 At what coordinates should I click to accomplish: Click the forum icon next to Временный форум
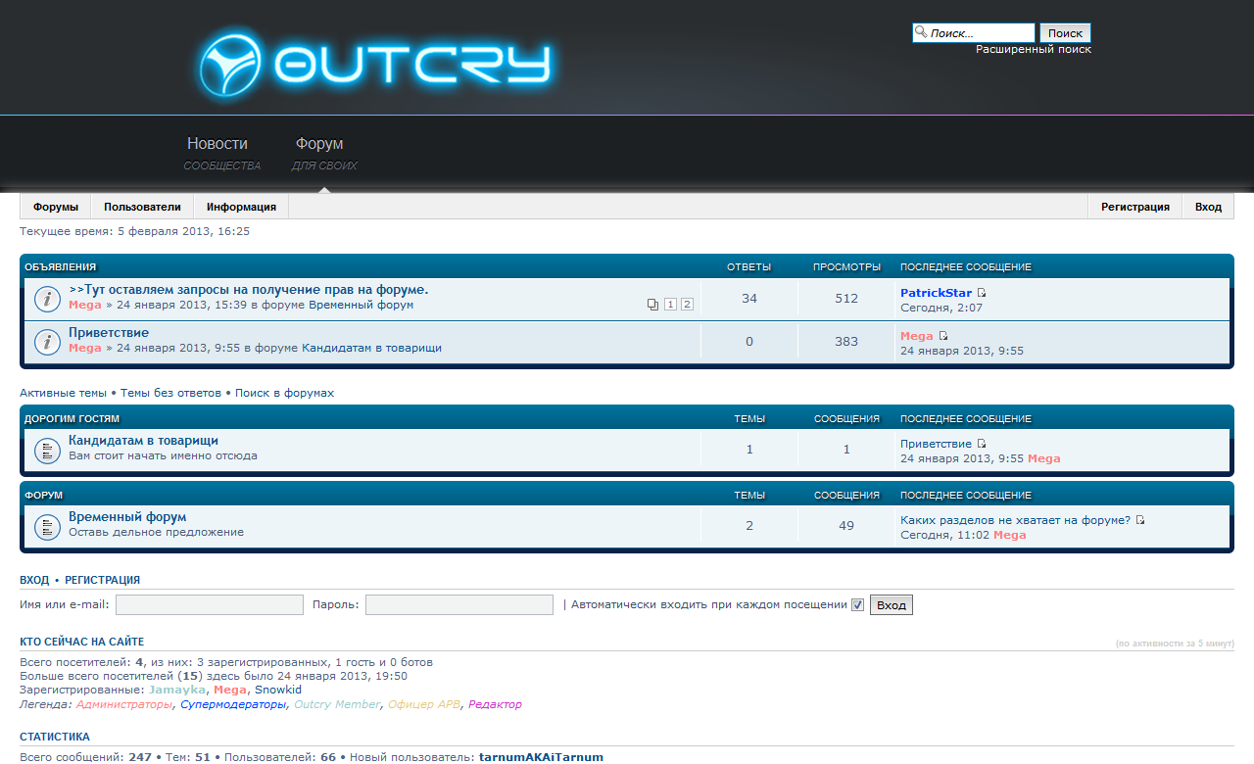[x=47, y=527]
